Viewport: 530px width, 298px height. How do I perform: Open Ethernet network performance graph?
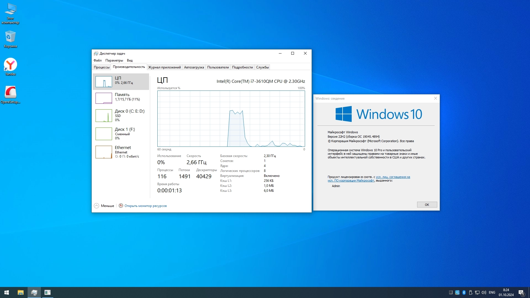click(104, 152)
